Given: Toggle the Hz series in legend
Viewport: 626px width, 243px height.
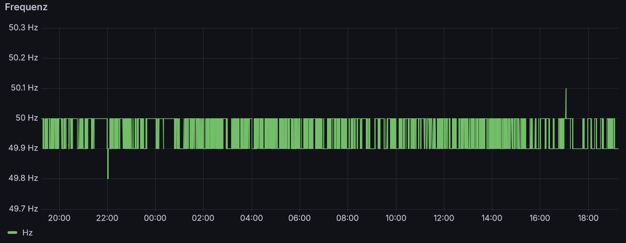Looking at the screenshot, I should point(27,233).
